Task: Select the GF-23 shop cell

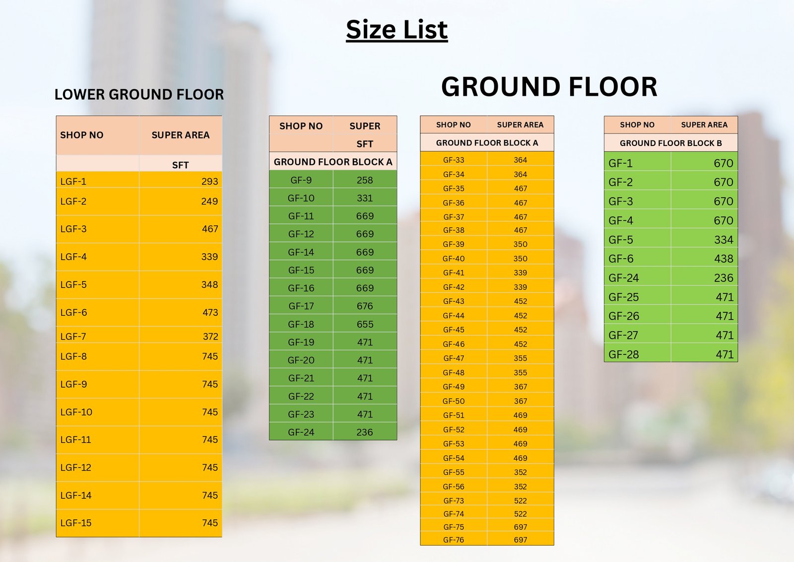Action: 301,414
